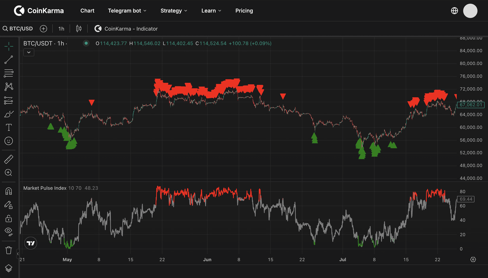Open the candle chart style selector

[x=78, y=28]
